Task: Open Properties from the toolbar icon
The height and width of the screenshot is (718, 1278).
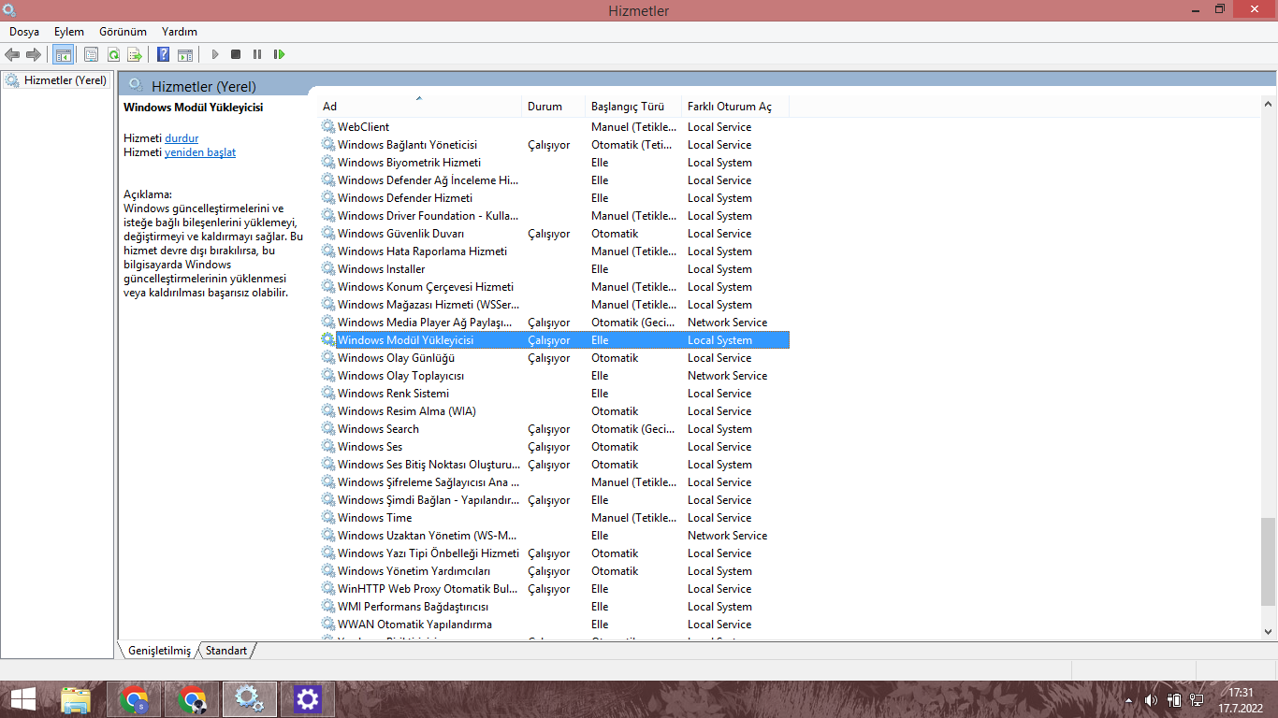Action: tap(91, 54)
